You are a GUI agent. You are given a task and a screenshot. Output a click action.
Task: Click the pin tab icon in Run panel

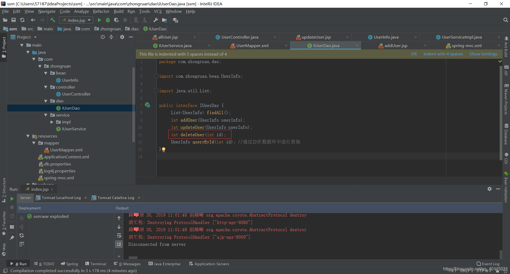pos(12,238)
